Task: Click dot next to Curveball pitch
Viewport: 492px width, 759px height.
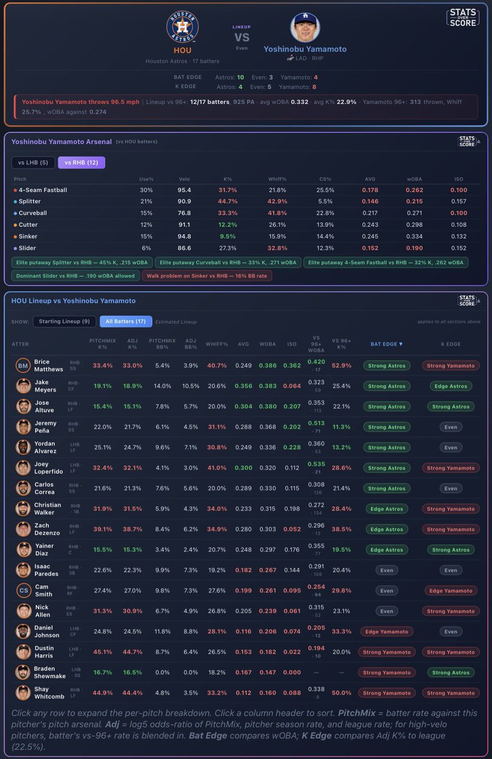Action: click(x=15, y=213)
